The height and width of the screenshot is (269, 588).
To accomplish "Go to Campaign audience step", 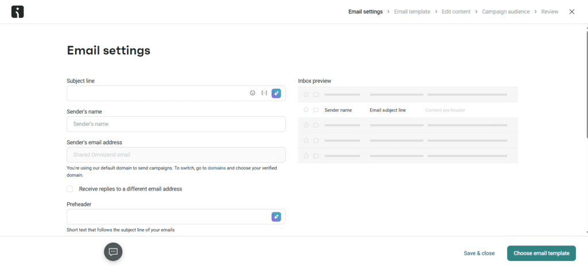I will 506,11.
